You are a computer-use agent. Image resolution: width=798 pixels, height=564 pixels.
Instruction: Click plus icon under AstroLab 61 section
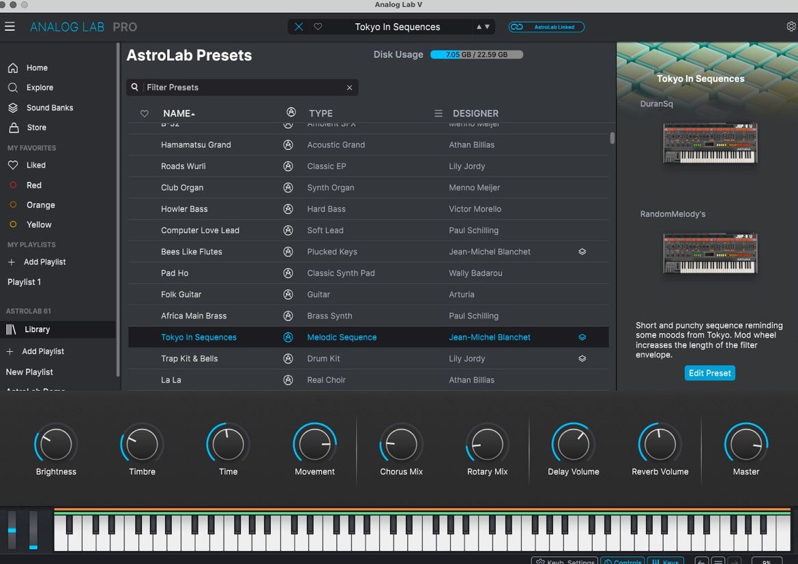click(x=10, y=351)
